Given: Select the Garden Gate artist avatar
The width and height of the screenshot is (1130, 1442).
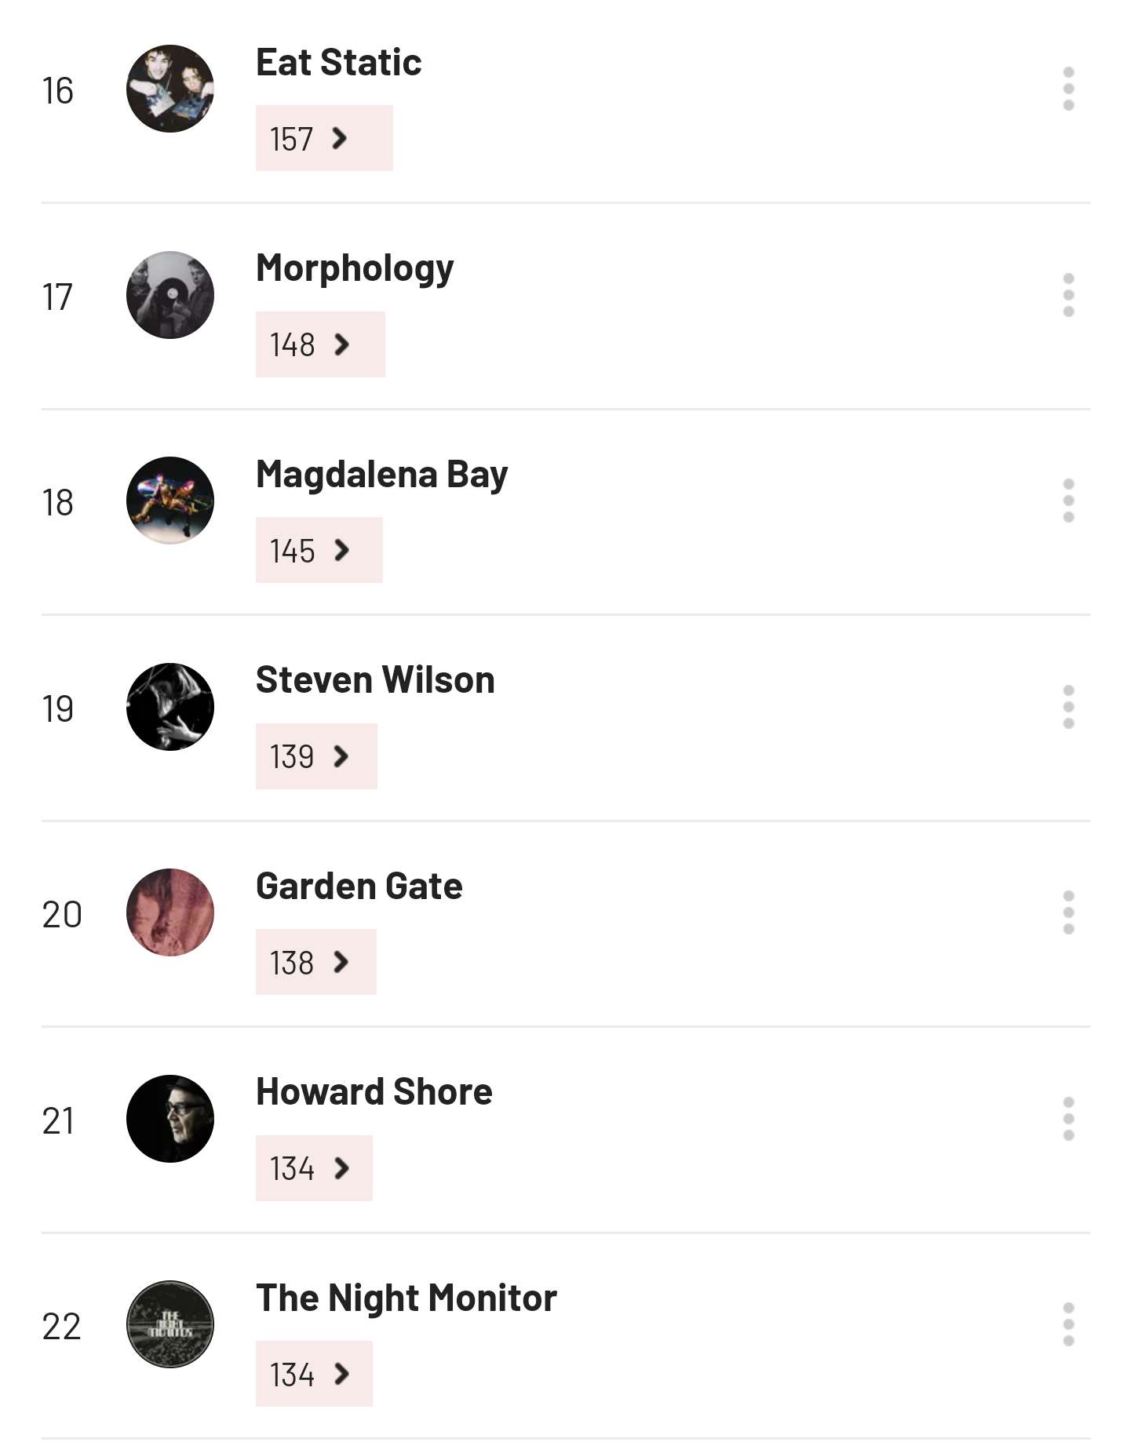Looking at the screenshot, I should click(170, 912).
